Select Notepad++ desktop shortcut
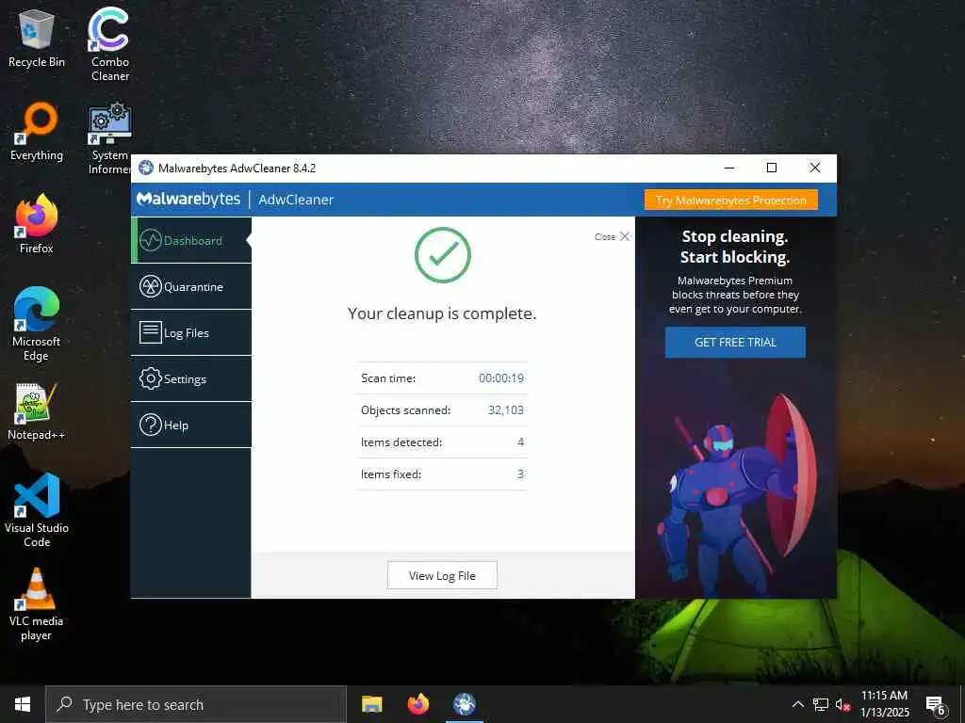Viewport: 965px width, 723px height. click(x=37, y=412)
